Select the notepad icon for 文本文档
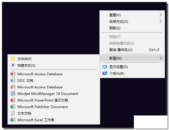The image size is (169, 130). (13, 113)
